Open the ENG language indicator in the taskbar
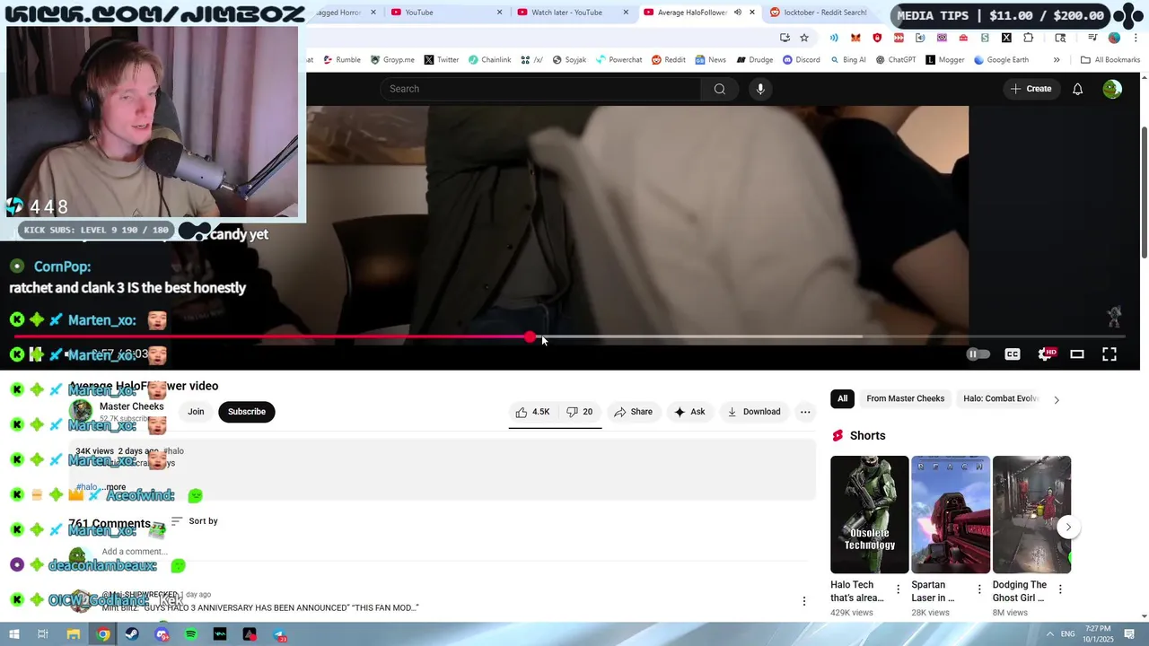Viewport: 1149px width, 646px height. click(x=1067, y=634)
